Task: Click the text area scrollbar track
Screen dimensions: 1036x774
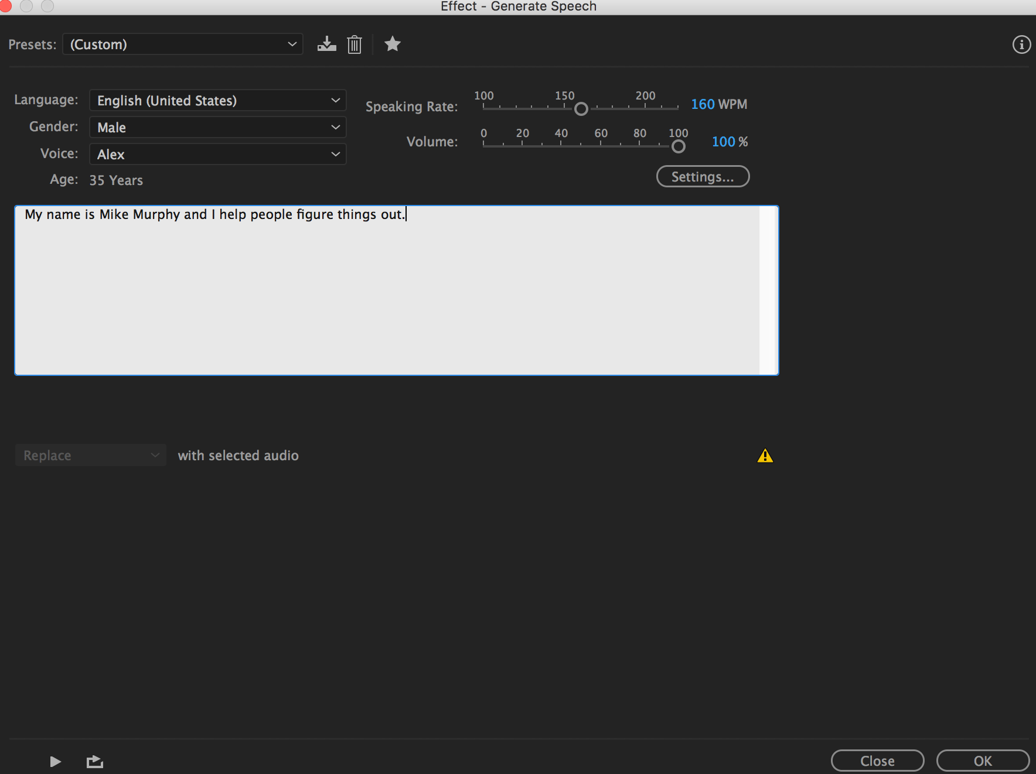Action: click(x=766, y=290)
